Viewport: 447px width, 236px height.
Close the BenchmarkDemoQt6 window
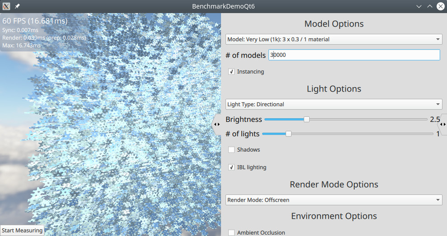tap(440, 6)
